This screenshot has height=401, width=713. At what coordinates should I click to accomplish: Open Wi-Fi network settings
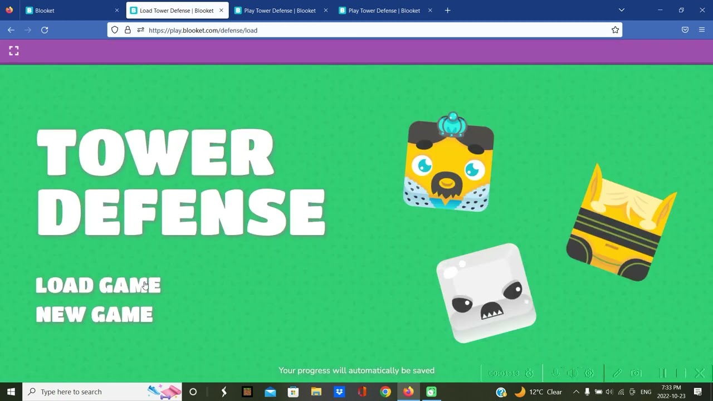(621, 392)
